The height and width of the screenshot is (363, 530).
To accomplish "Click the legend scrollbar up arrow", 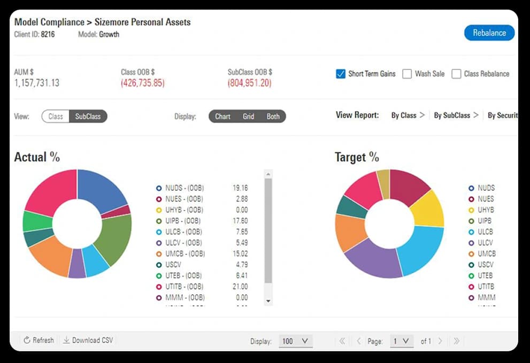I will [268, 174].
